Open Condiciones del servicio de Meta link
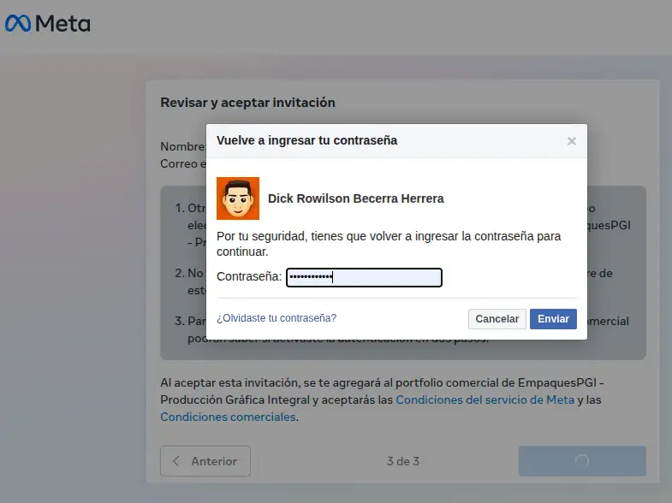Screen dimensions: 672x503 [485, 399]
